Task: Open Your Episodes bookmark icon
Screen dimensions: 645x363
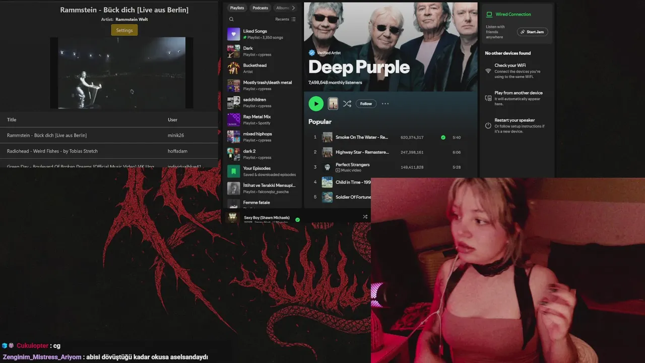Action: click(233, 171)
